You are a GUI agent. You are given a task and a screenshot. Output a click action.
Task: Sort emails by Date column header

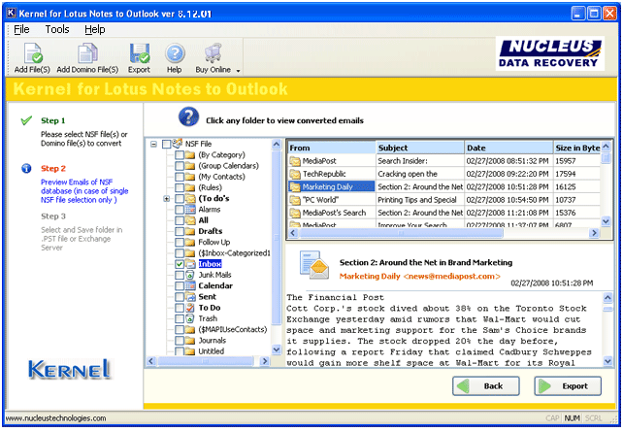tap(508, 148)
